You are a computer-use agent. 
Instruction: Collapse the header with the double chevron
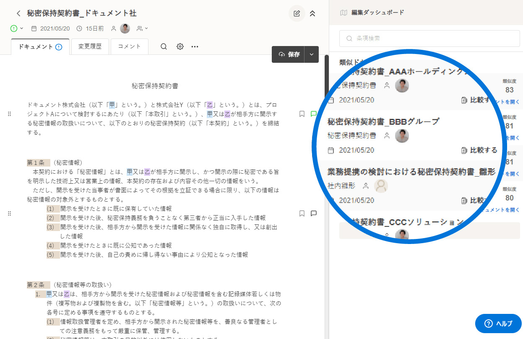(x=312, y=13)
